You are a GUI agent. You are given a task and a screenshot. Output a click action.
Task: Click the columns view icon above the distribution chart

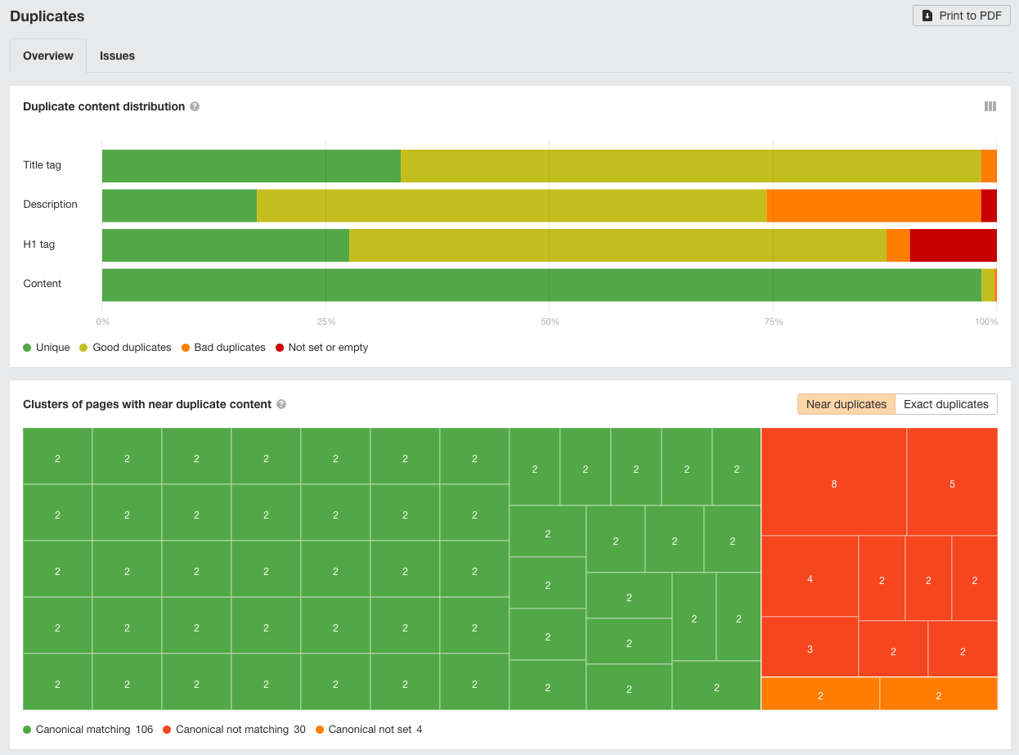coord(990,106)
